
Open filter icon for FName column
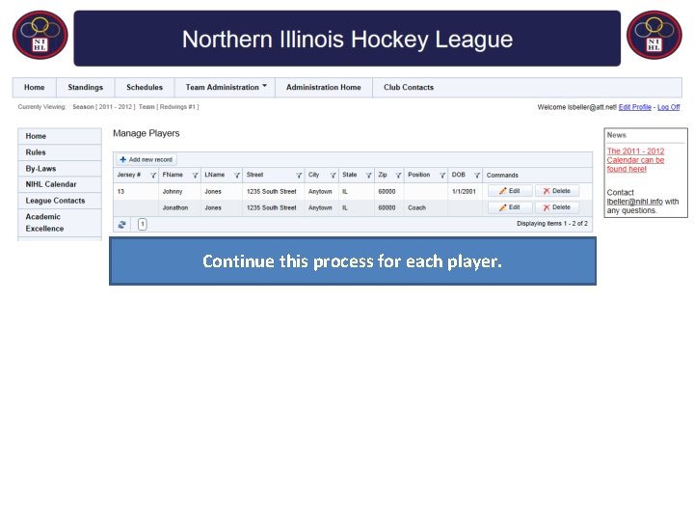[x=195, y=176]
